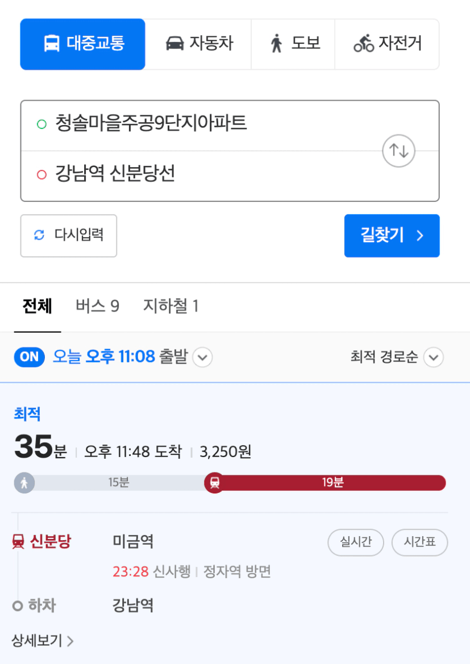
Task: Switch to the 버스 9 tab
Action: point(97,306)
